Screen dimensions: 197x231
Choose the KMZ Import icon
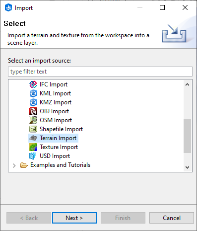pos(33,102)
